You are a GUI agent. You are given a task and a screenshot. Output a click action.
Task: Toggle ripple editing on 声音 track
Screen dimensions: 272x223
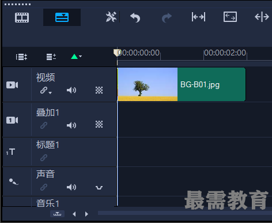tap(44, 187)
